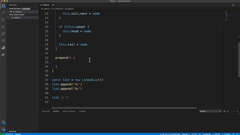Click the text list.append('Hi')
Screen dimensions: 240x135
(67, 84)
